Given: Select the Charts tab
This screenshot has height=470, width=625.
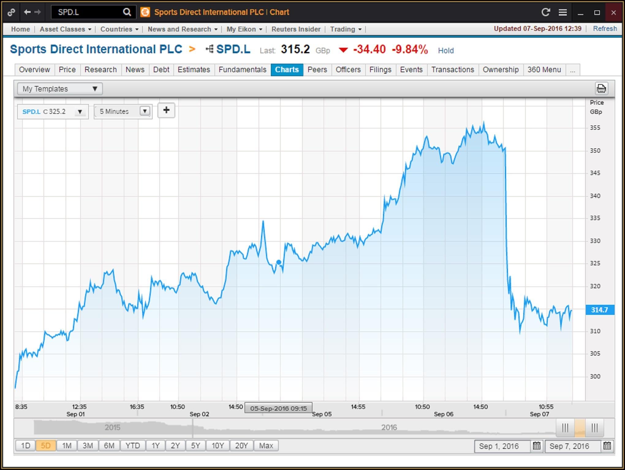Looking at the screenshot, I should coord(287,70).
